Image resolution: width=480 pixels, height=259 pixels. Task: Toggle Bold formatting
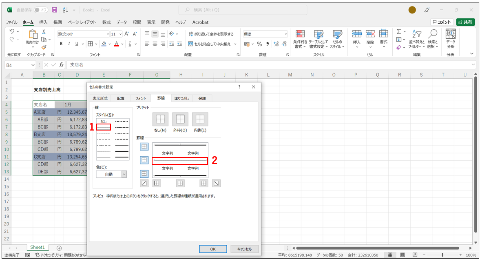click(61, 44)
